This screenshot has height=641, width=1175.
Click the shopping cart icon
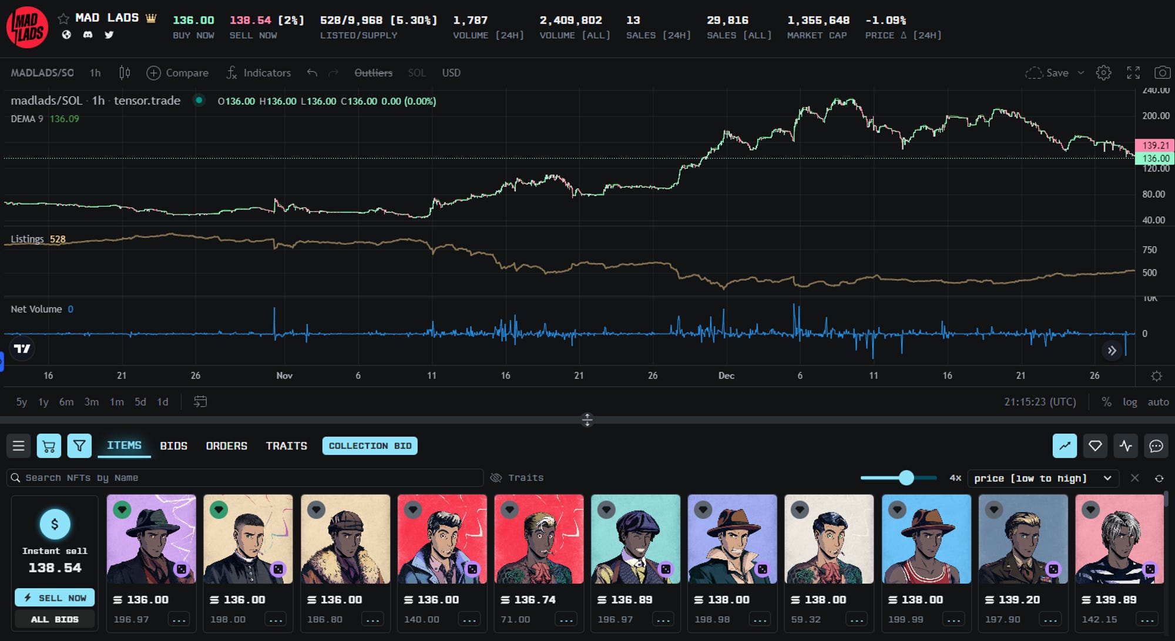pyautogui.click(x=49, y=446)
